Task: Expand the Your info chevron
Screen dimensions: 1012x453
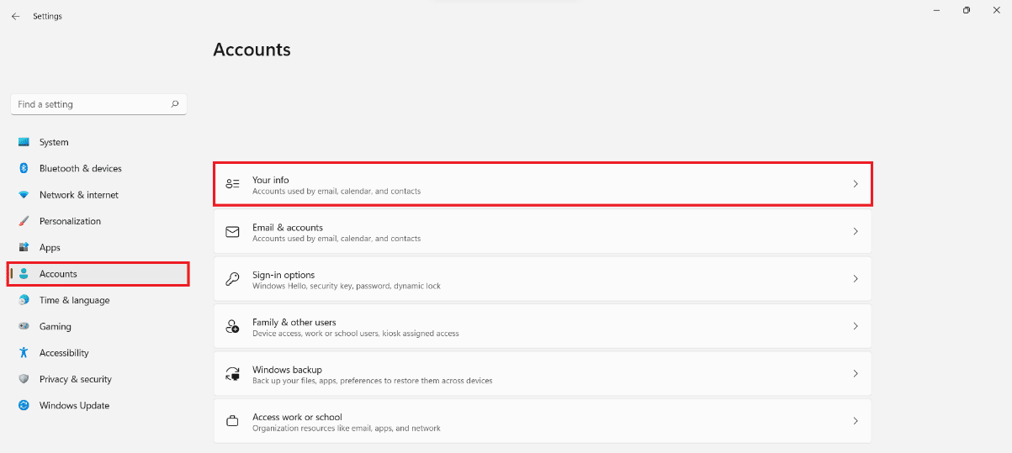Action: [x=856, y=184]
